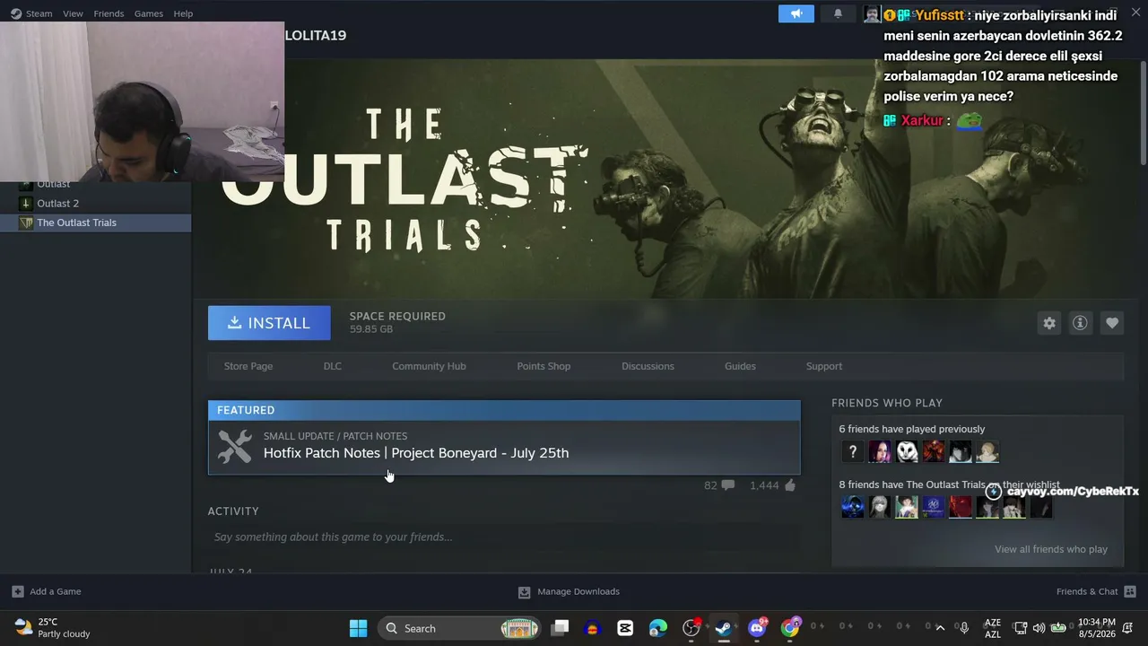Open the Support tab

824,366
